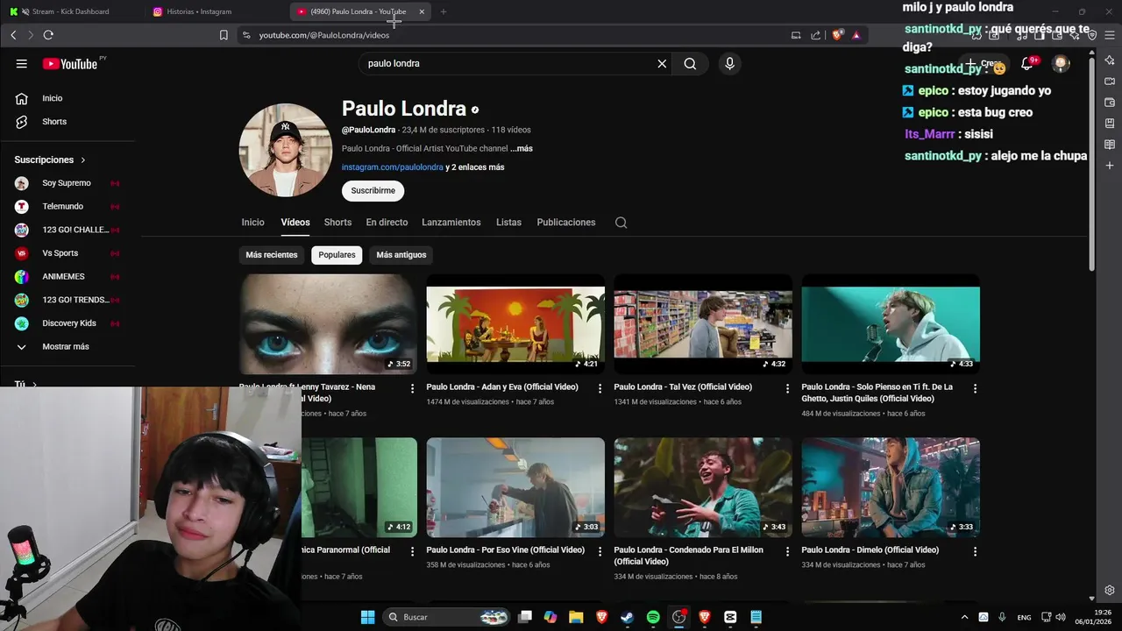The image size is (1122, 631).
Task: Open Adan y Eva video title
Action: click(x=502, y=386)
